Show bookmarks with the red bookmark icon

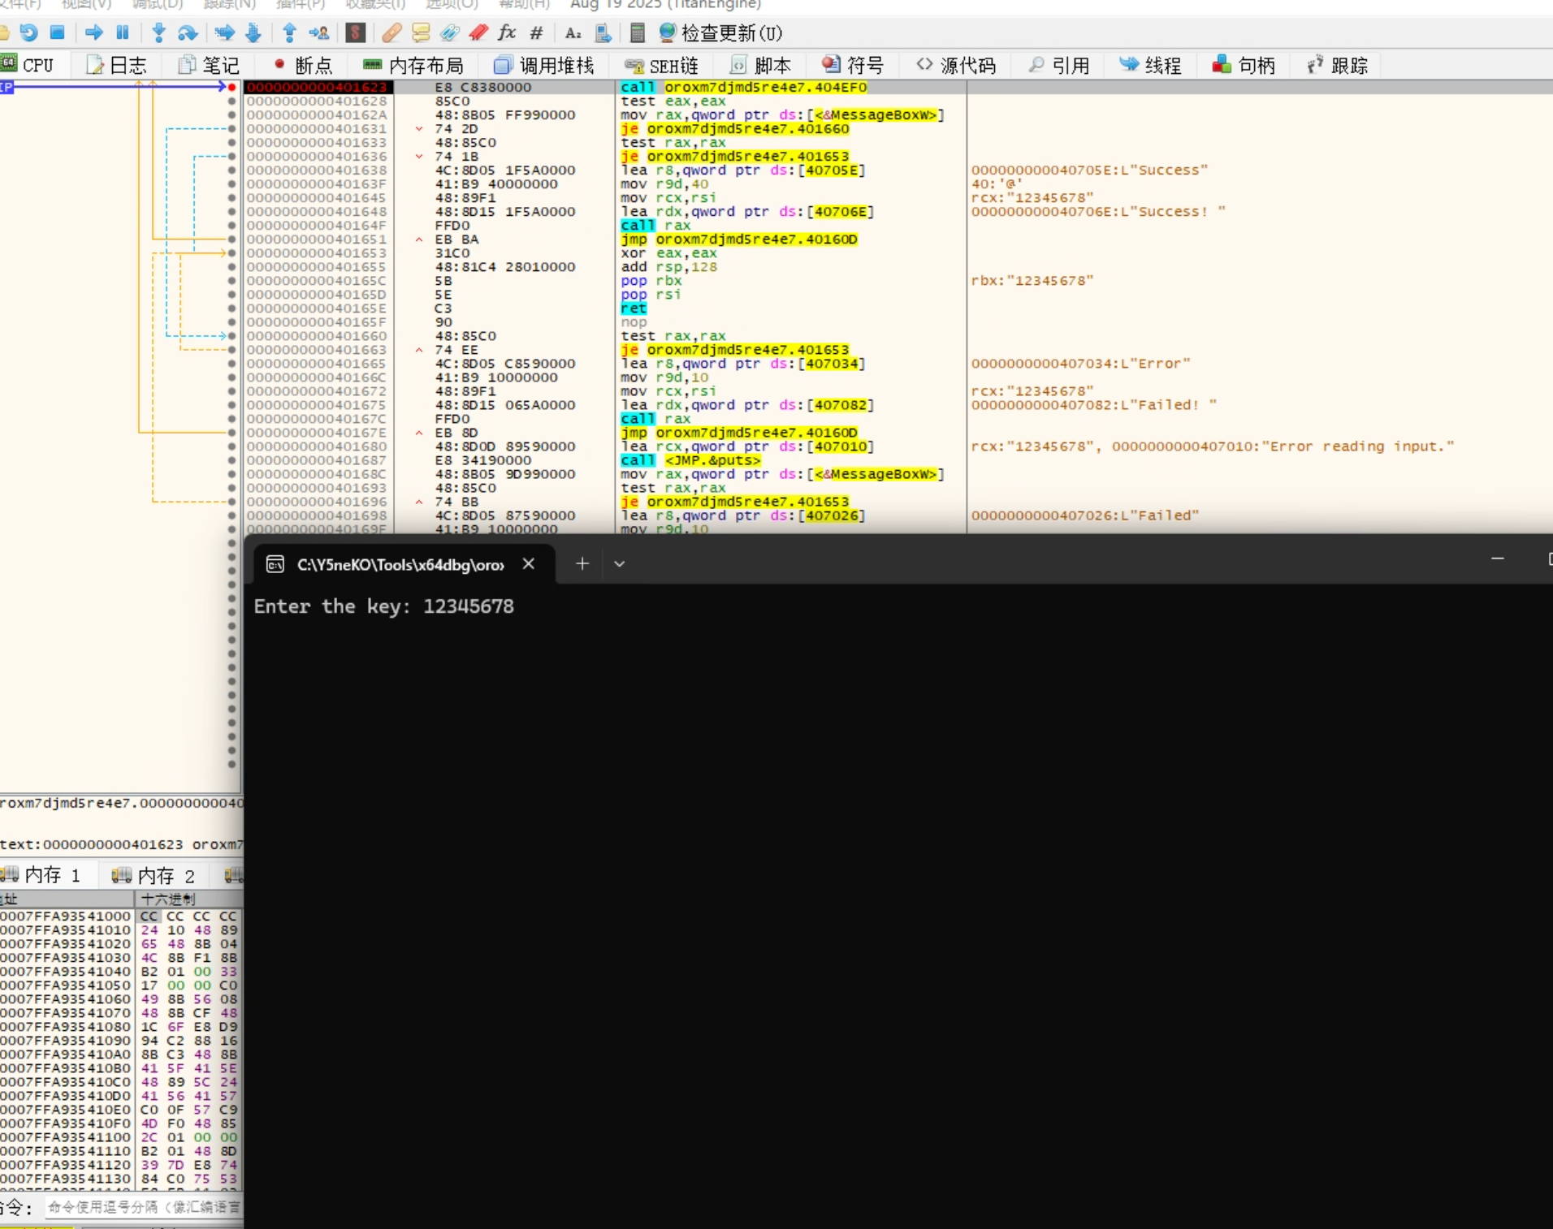coord(478,32)
